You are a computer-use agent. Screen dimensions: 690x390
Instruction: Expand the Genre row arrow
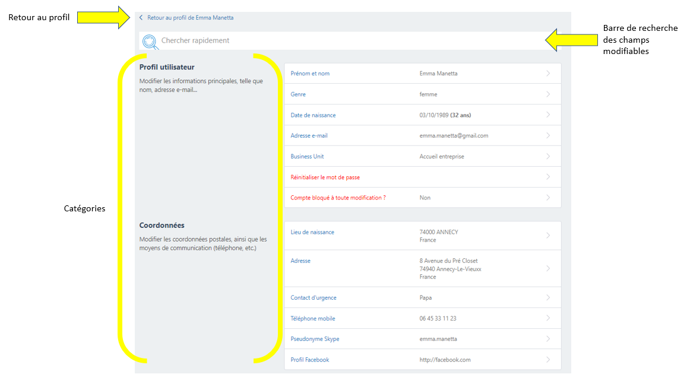pos(547,94)
